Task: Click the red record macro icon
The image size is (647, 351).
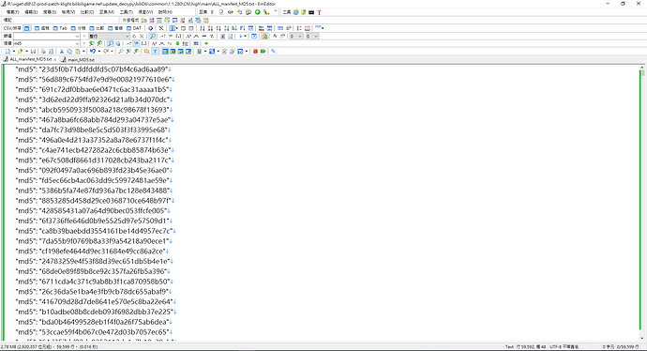Action: pos(255,52)
